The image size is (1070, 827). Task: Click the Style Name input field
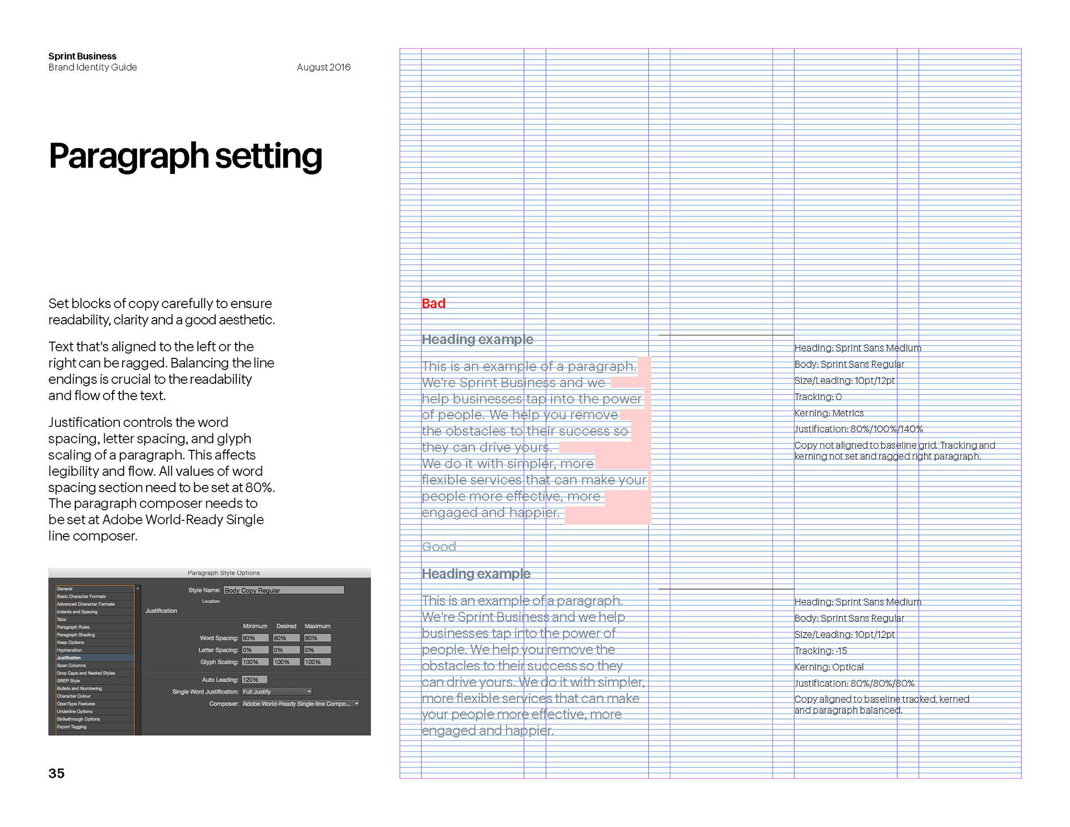click(283, 590)
